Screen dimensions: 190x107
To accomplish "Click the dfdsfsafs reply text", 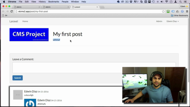I will point(42,104).
